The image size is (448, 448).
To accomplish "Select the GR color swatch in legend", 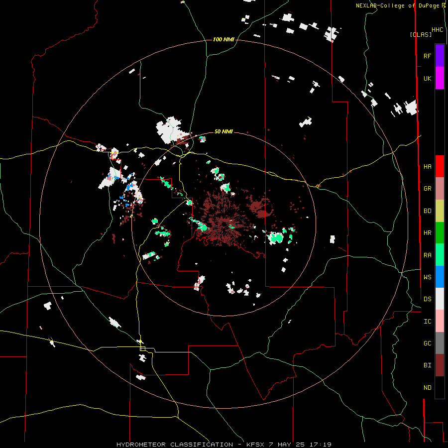I will point(440,189).
